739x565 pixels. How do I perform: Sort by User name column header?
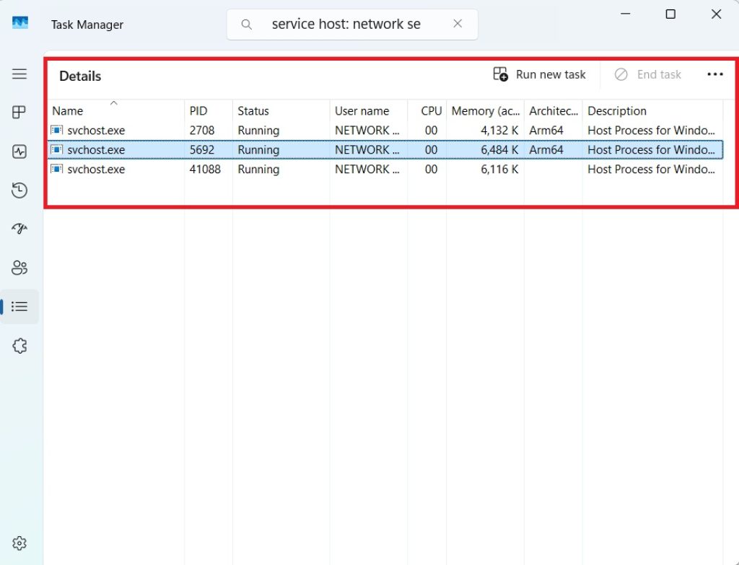coord(369,110)
